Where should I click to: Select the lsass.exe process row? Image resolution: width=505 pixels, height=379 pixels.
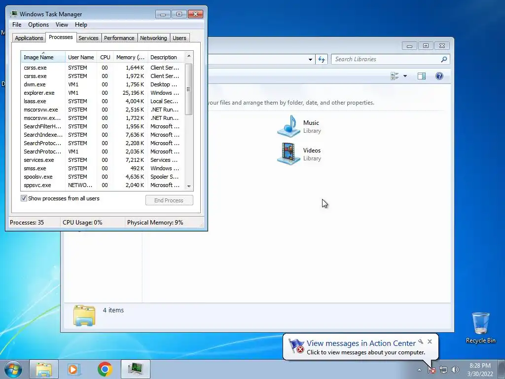tap(103, 101)
